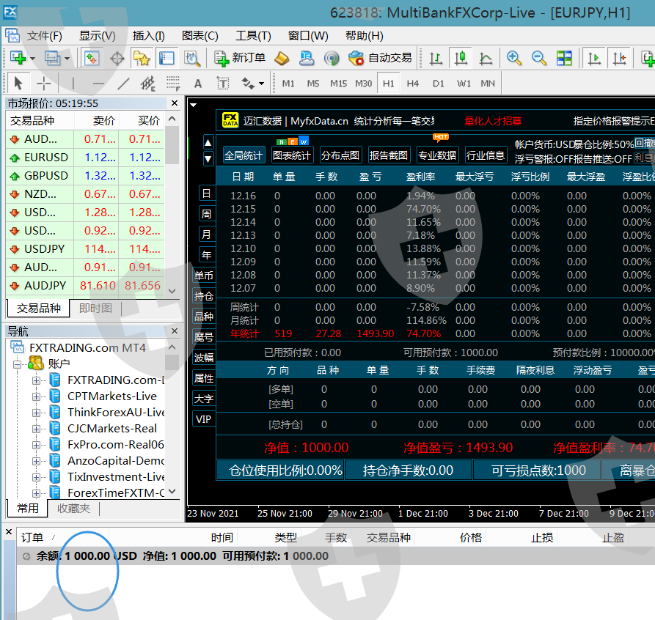
Task: Collapse the 账户 accounts tree node
Action: (17, 364)
